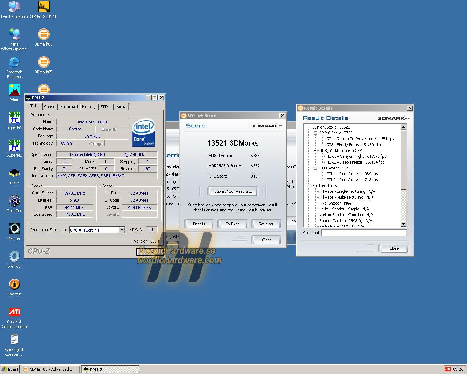The height and width of the screenshot is (374, 467).
Task: Select the Pixel Shader tree row
Action: pyautogui.click(x=335, y=203)
